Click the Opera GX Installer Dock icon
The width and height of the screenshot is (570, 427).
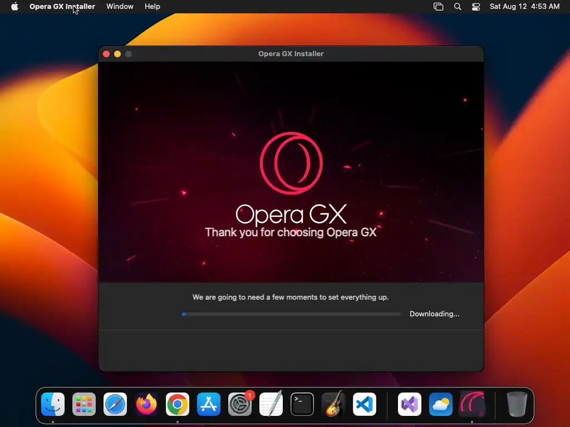pyautogui.click(x=472, y=404)
